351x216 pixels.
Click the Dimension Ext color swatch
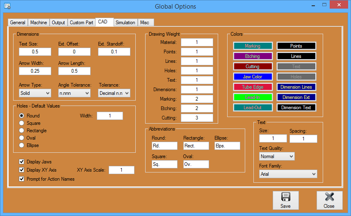click(x=296, y=97)
